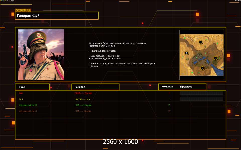Click the GENERAL label tag

tap(23, 10)
